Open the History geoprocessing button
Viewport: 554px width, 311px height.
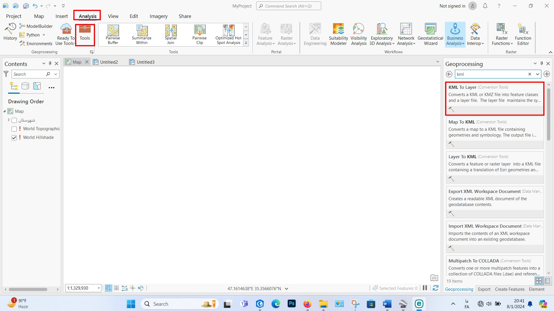click(10, 32)
